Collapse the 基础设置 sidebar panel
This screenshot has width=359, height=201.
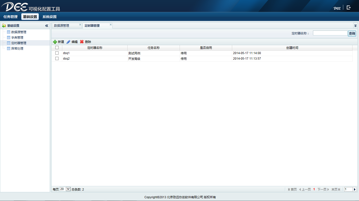pos(47,26)
